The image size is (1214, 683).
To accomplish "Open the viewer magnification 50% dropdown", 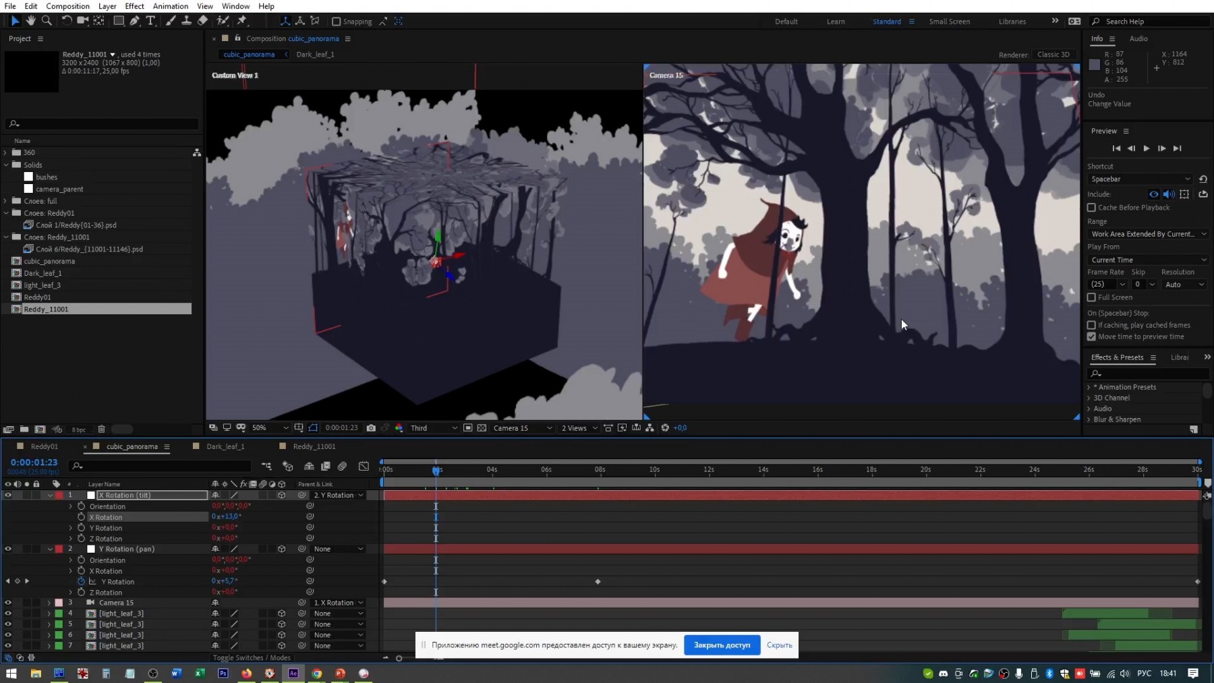I will point(270,427).
